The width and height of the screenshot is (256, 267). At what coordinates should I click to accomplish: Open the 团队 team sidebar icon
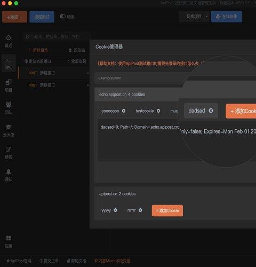coord(9,108)
